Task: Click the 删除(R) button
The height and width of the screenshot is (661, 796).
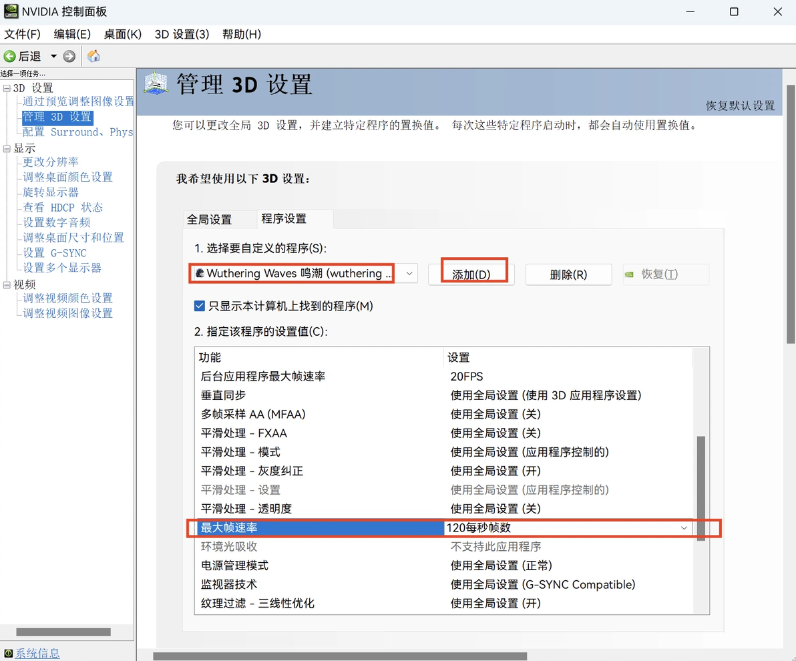Action: pyautogui.click(x=568, y=274)
